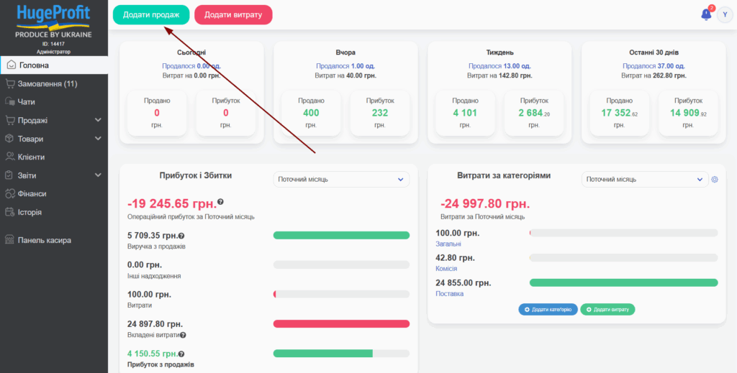
Task: Click the Продано 17 352.62 грн. card
Action: pyautogui.click(x=620, y=113)
